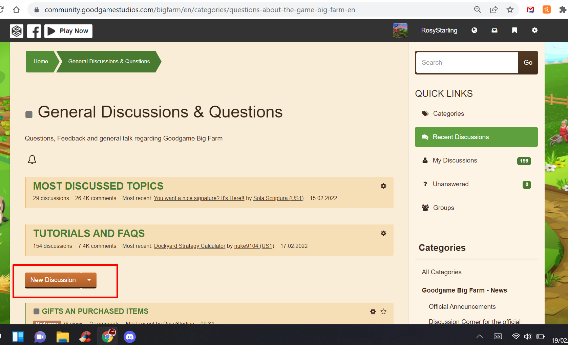The height and width of the screenshot is (345, 568).
Task: Click the Go search button
Action: 528,63
